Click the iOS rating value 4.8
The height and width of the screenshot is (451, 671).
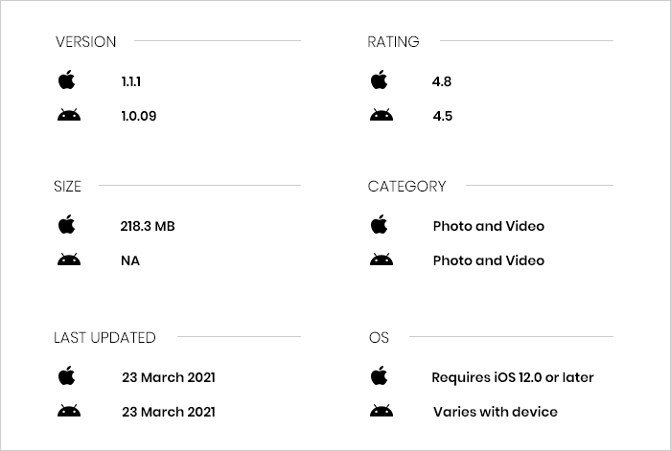click(x=442, y=81)
